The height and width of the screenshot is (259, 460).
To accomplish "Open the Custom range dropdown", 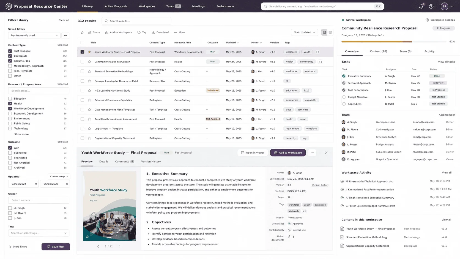I will [59, 176].
